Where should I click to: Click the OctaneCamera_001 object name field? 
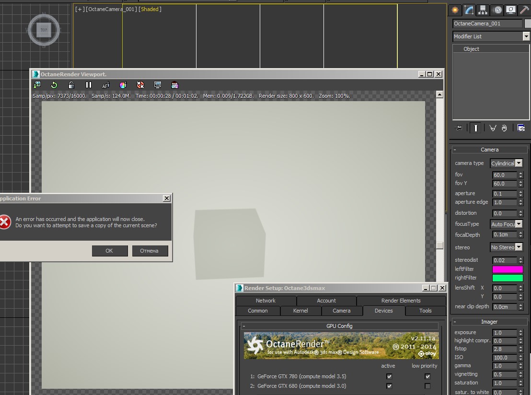pyautogui.click(x=487, y=23)
